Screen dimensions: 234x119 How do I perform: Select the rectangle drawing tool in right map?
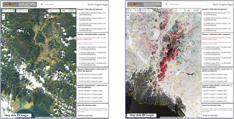(138, 10)
